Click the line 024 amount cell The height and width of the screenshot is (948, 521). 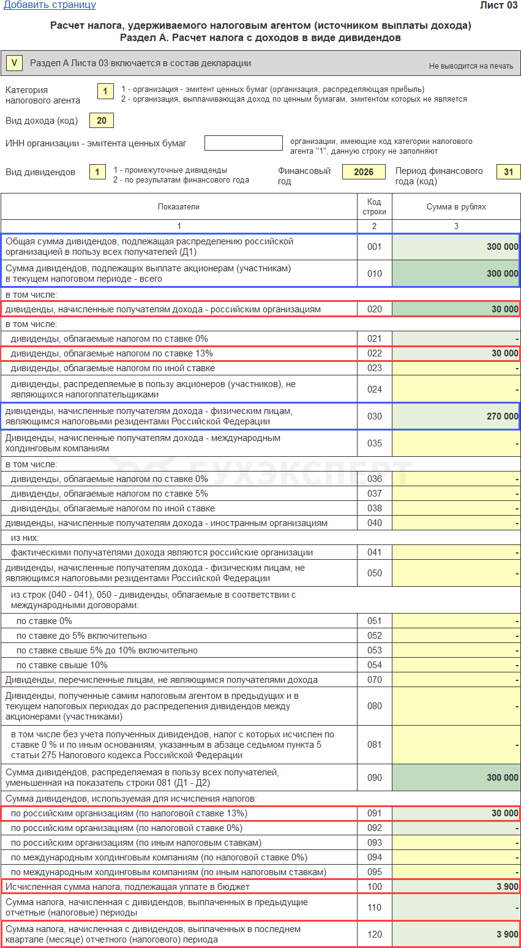456,389
